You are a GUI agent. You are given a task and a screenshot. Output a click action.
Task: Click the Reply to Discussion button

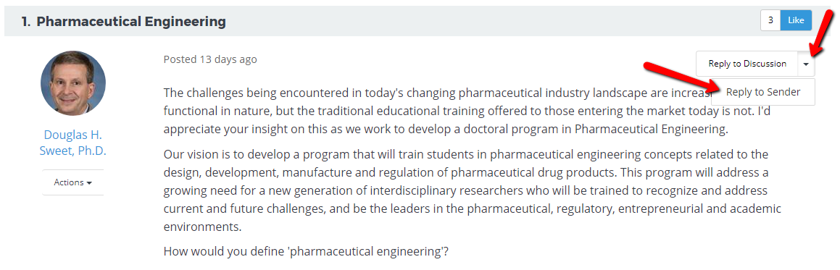click(x=747, y=64)
